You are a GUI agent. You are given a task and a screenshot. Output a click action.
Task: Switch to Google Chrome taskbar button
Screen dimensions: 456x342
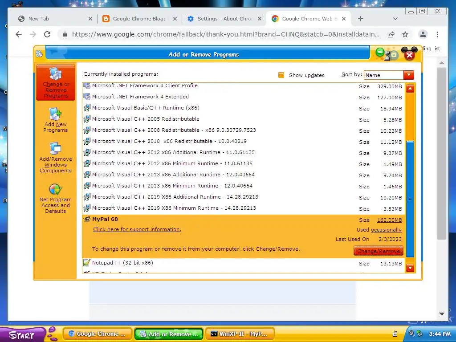pos(98,334)
